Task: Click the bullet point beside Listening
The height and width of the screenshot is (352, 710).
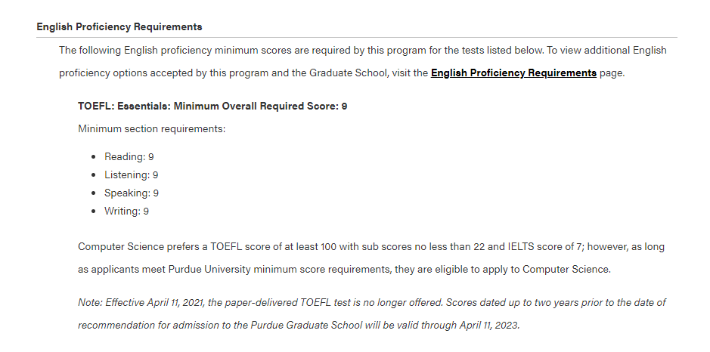Action: [93, 175]
